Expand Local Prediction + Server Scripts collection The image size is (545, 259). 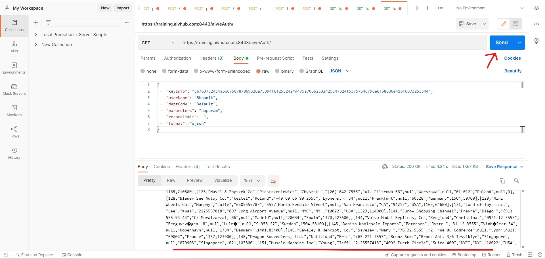click(36, 35)
